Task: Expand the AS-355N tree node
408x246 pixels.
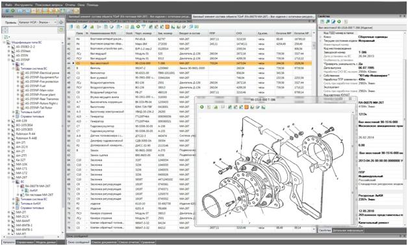Action: (8, 55)
